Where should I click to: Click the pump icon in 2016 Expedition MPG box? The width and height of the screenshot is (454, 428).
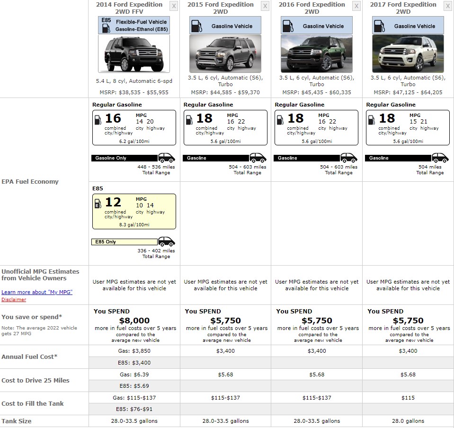281,120
